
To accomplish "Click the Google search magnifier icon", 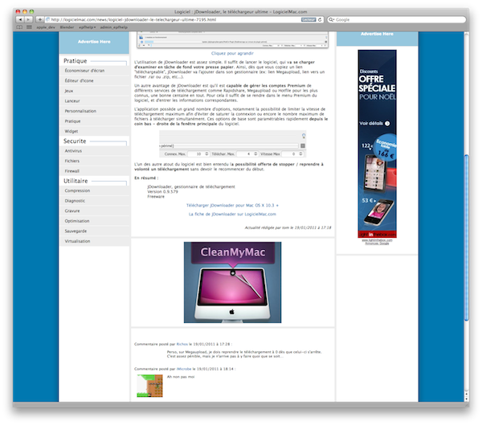I will tap(331, 19).
